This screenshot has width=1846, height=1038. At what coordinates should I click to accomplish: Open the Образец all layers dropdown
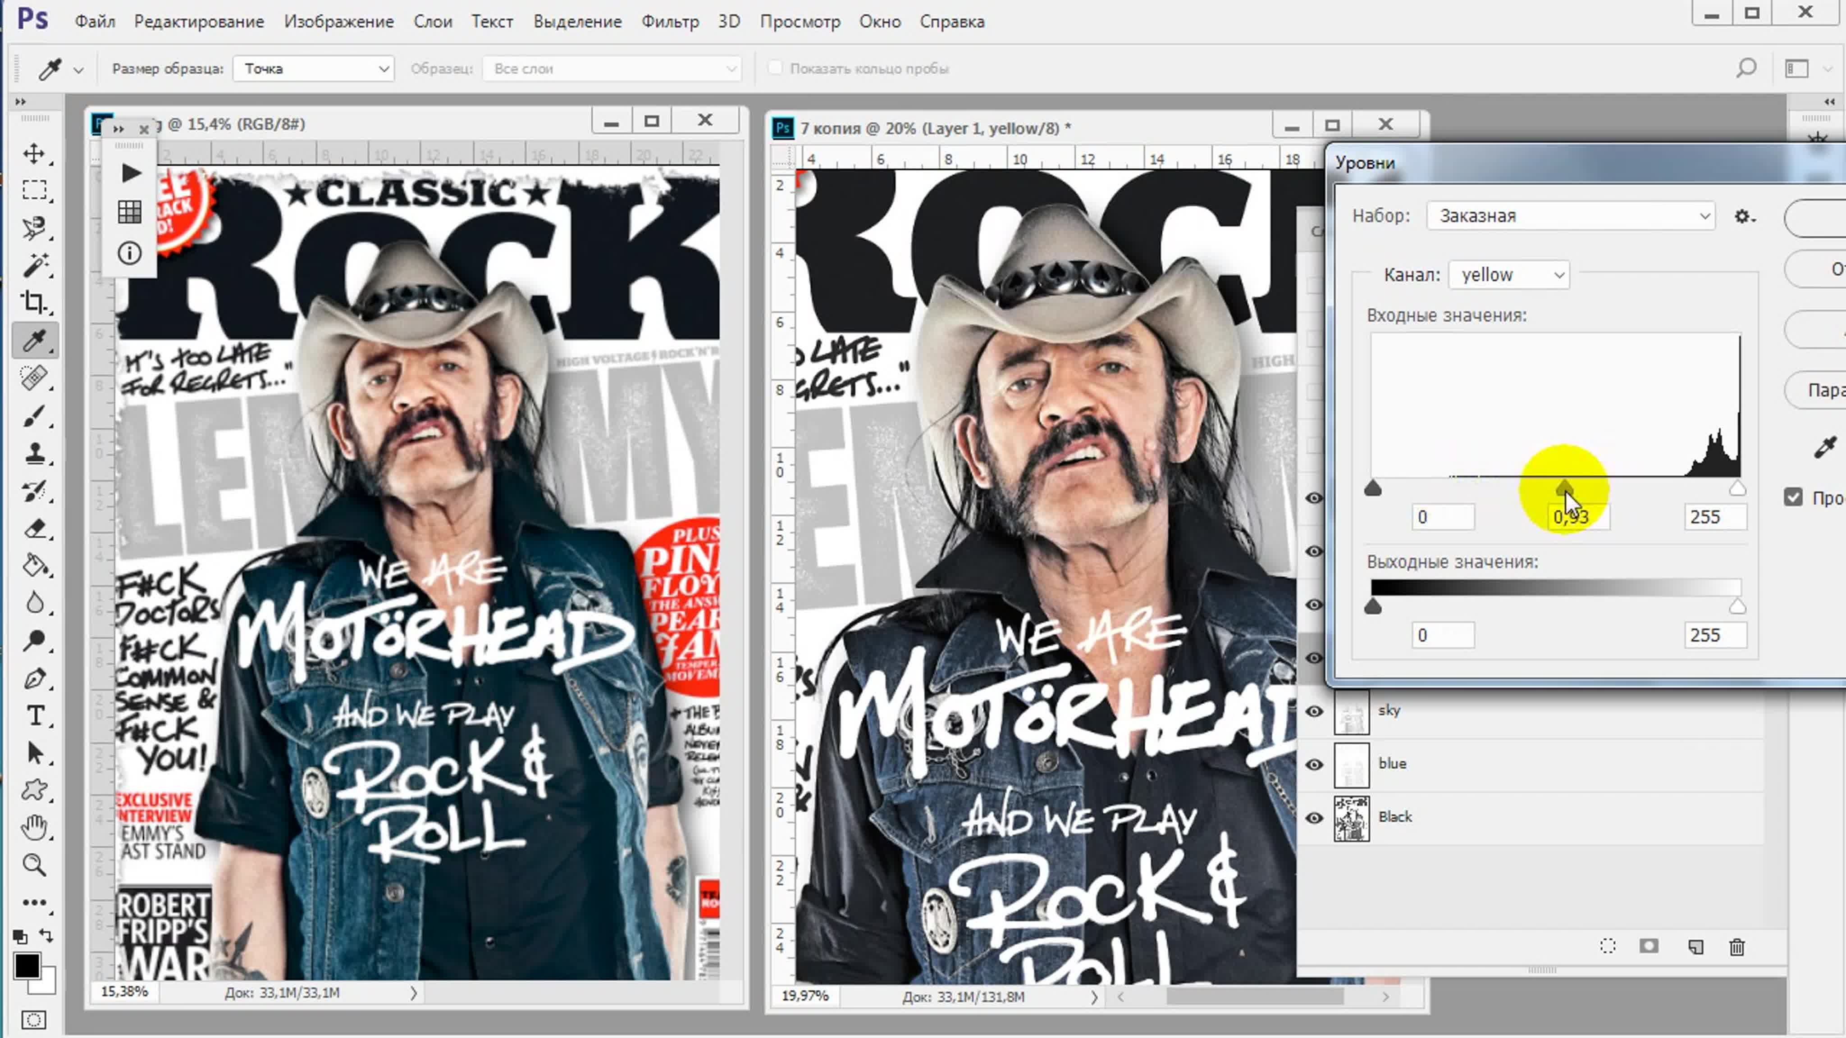(611, 68)
